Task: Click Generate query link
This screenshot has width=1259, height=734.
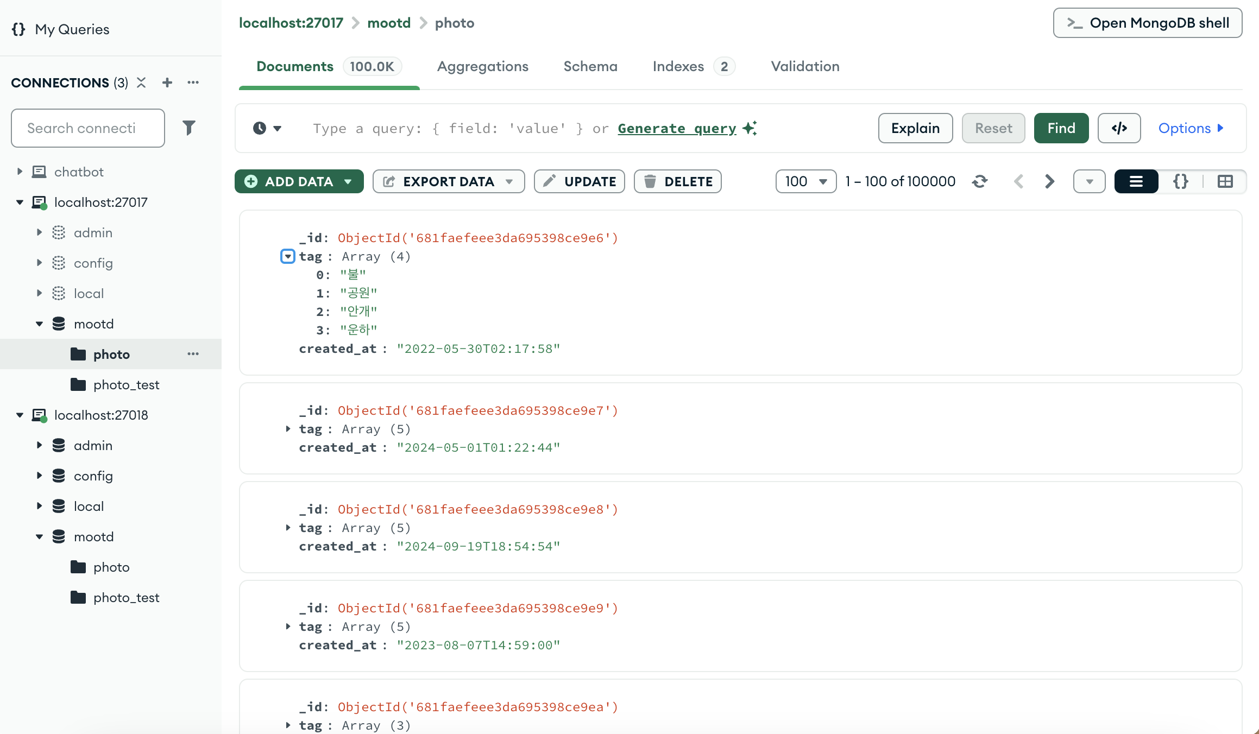Action: [677, 129]
